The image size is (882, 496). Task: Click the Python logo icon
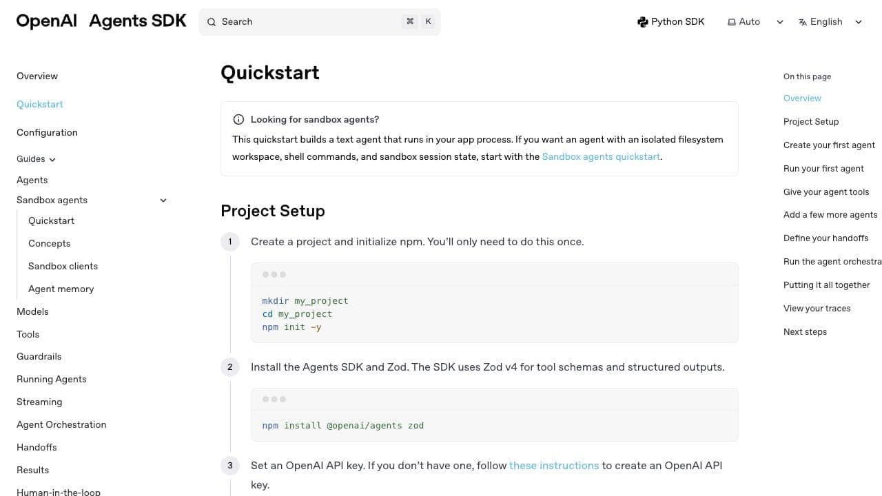point(642,22)
